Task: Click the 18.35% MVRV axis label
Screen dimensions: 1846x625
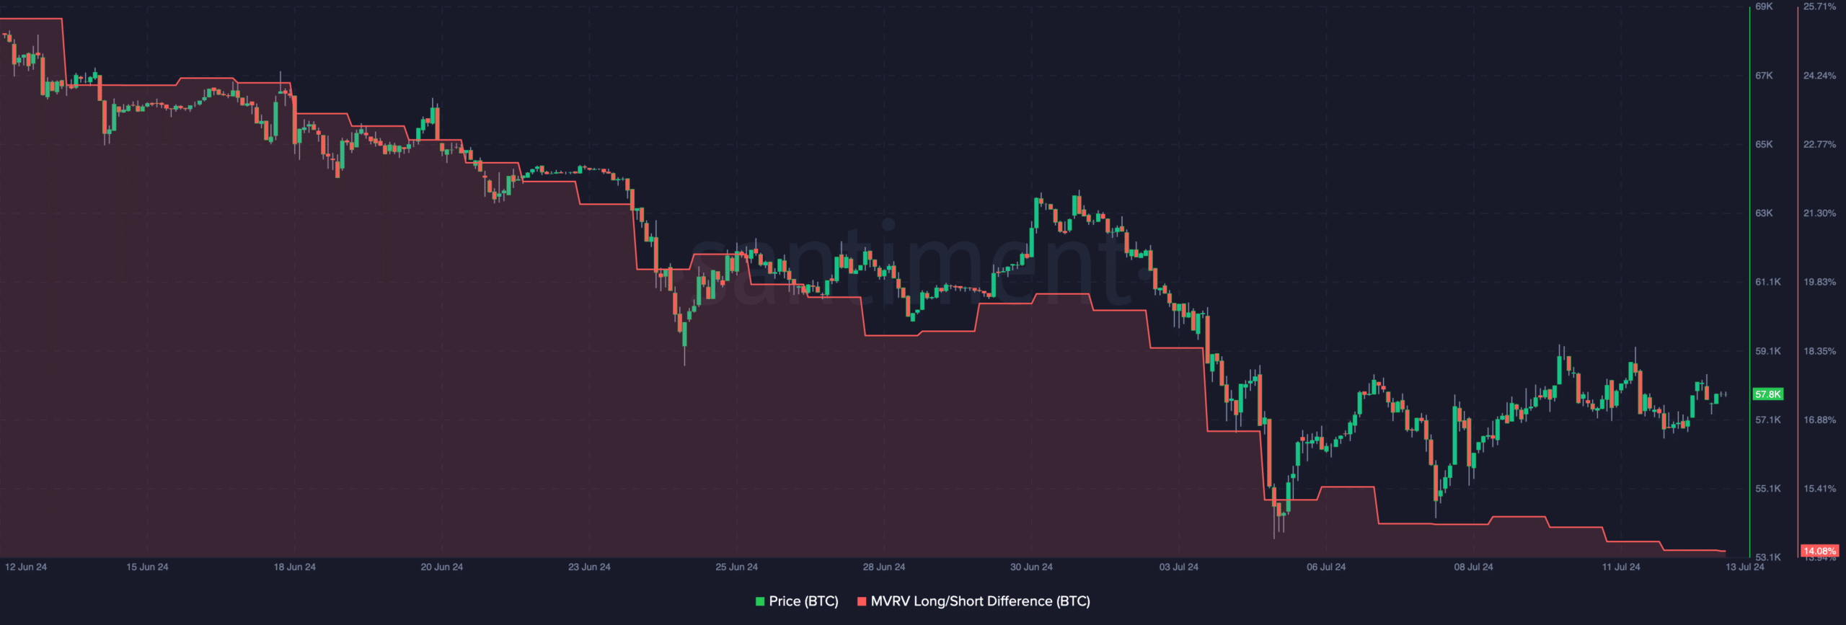Action: coord(1820,351)
